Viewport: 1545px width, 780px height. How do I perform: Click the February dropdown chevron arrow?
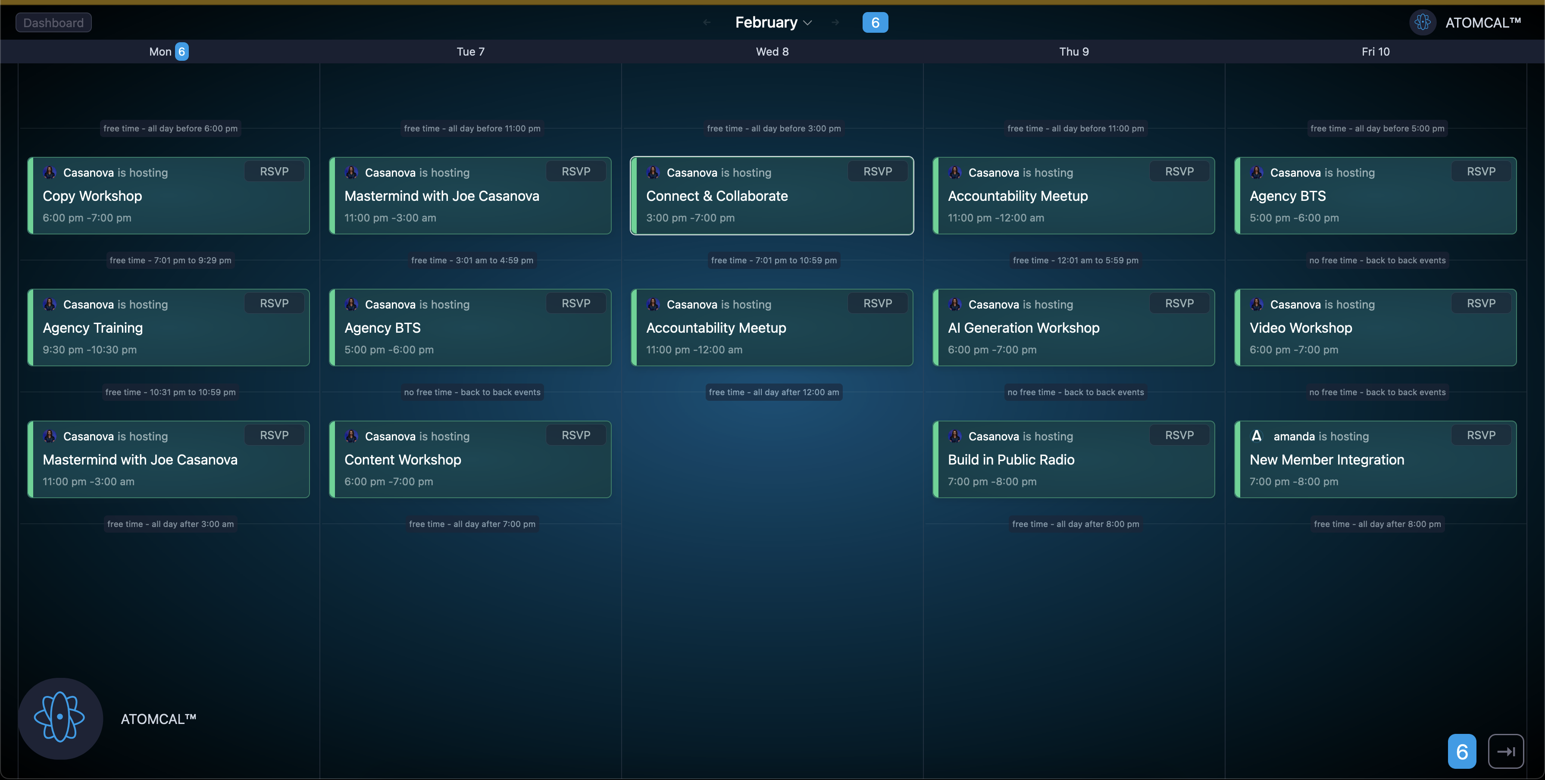click(x=808, y=23)
